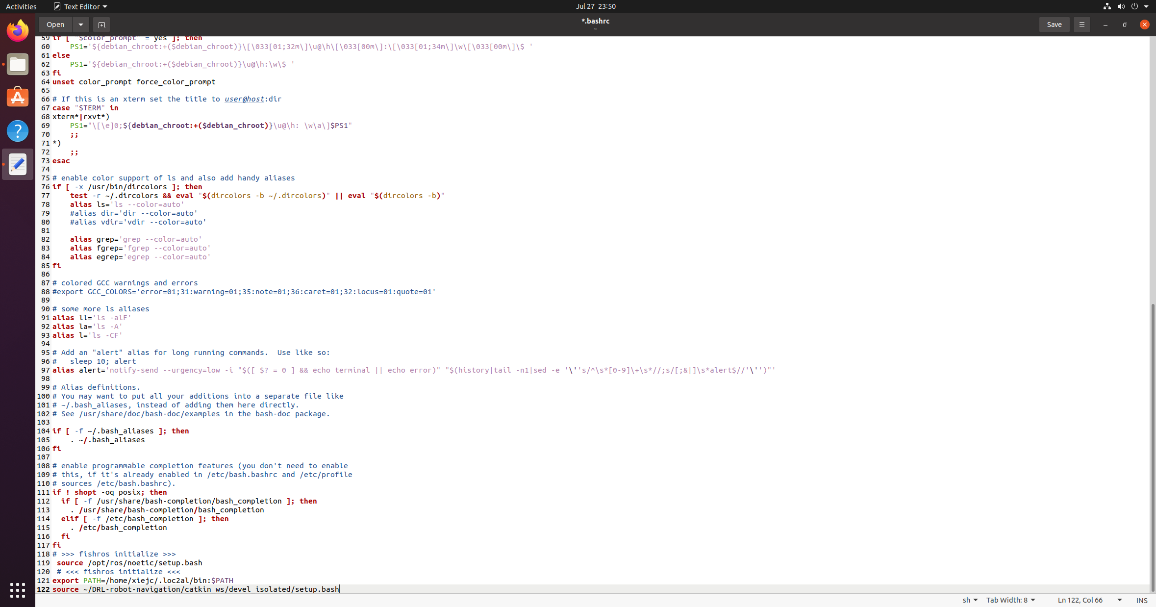Open the hamburger menu in the title bar
This screenshot has width=1156, height=607.
pos(1081,24)
